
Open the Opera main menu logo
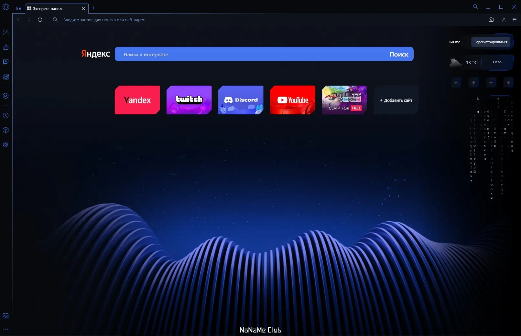click(x=6, y=7)
